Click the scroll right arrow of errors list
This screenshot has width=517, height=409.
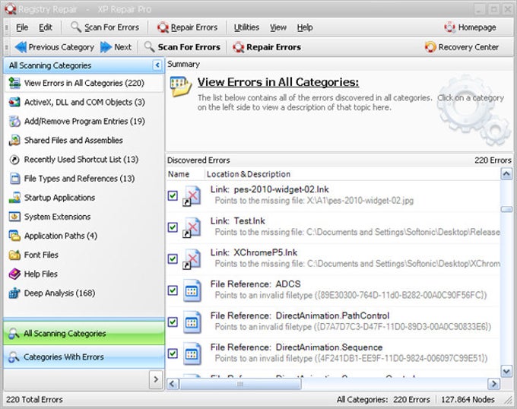[x=493, y=384]
